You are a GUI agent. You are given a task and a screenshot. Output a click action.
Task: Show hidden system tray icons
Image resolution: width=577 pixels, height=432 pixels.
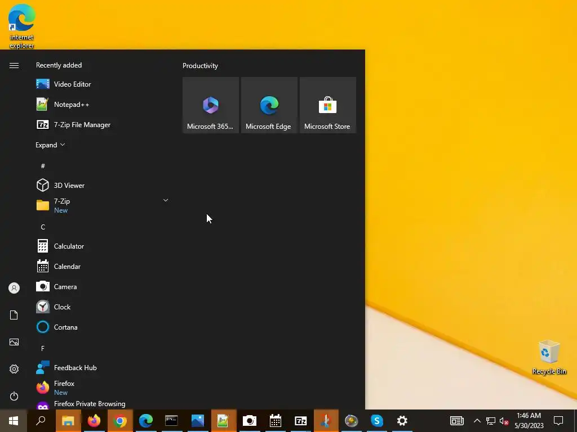click(477, 421)
